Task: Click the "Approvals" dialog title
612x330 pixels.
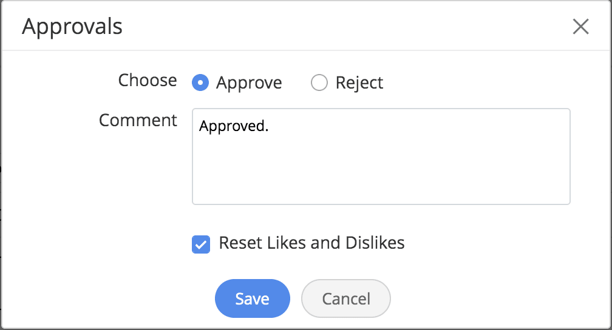Action: pos(72,27)
